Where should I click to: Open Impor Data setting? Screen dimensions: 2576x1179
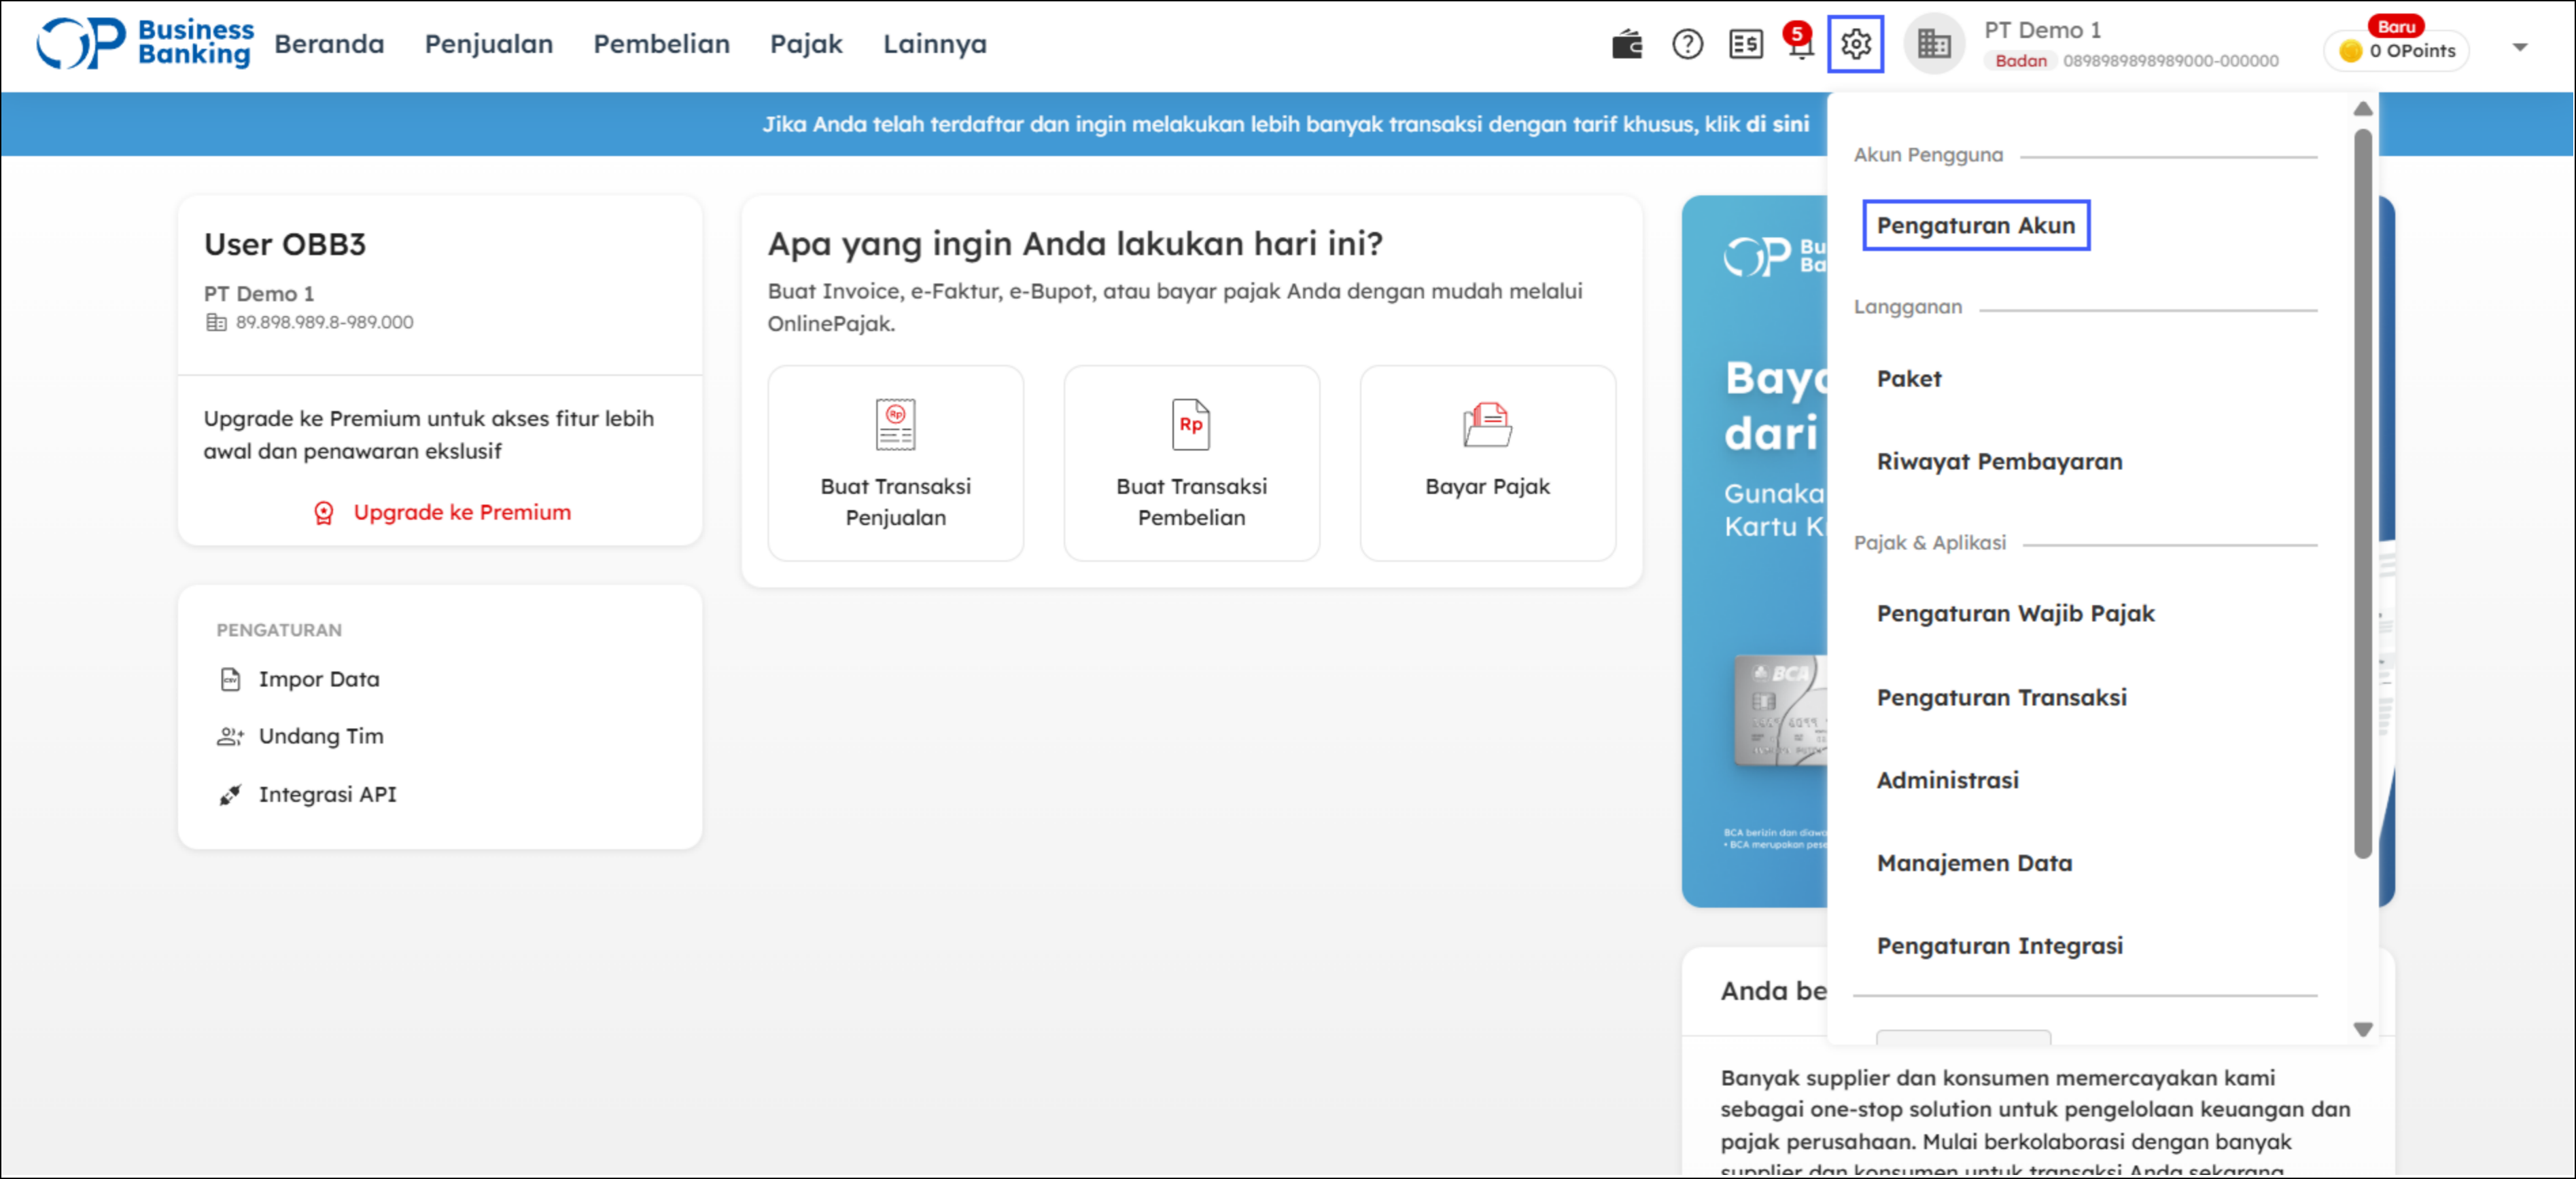(318, 679)
